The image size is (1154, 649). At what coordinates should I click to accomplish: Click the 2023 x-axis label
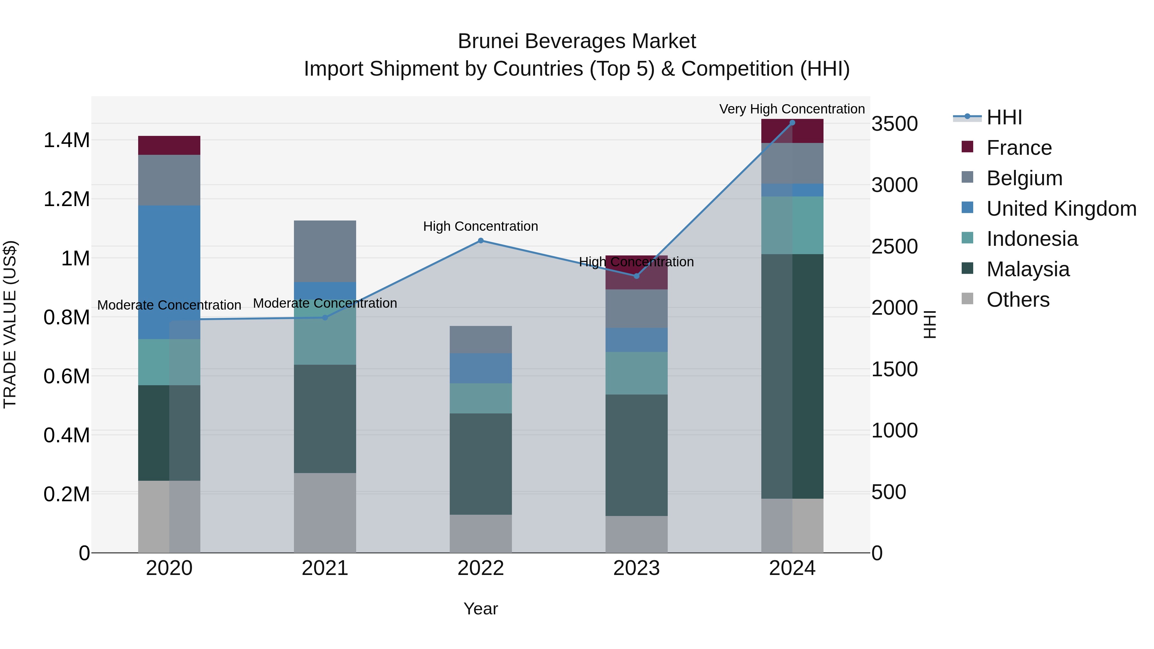[637, 568]
